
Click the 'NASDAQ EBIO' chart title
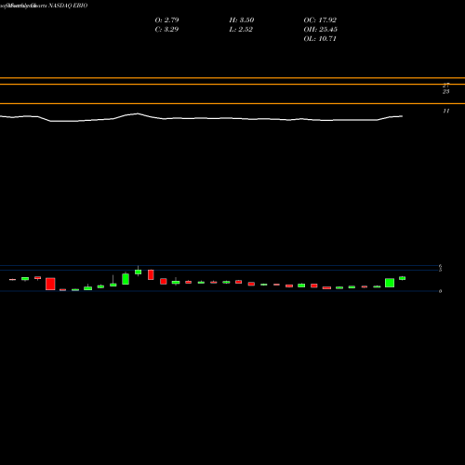[x=68, y=6]
